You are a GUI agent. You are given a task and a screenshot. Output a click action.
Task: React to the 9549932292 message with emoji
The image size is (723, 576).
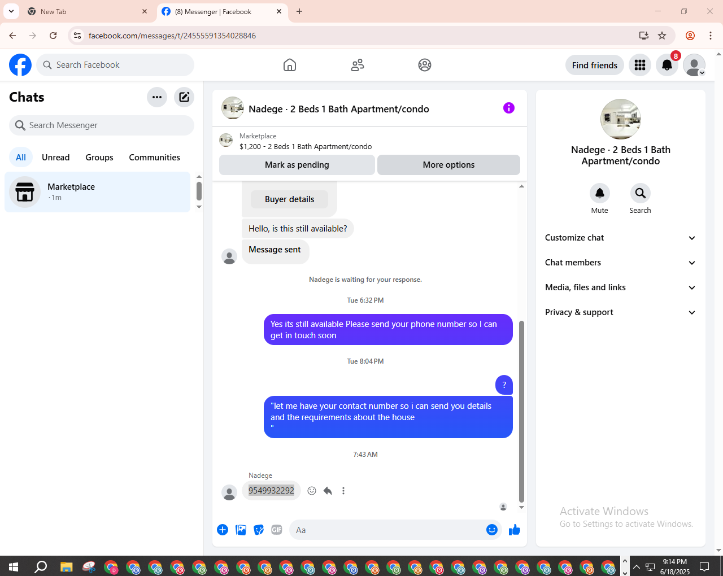point(312,491)
